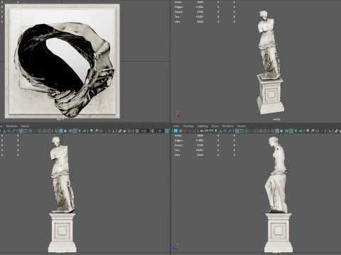Screen dimensions: 341x255
Task: Toggle Film Gate in the front view toolbar
Action: tap(26, 131)
